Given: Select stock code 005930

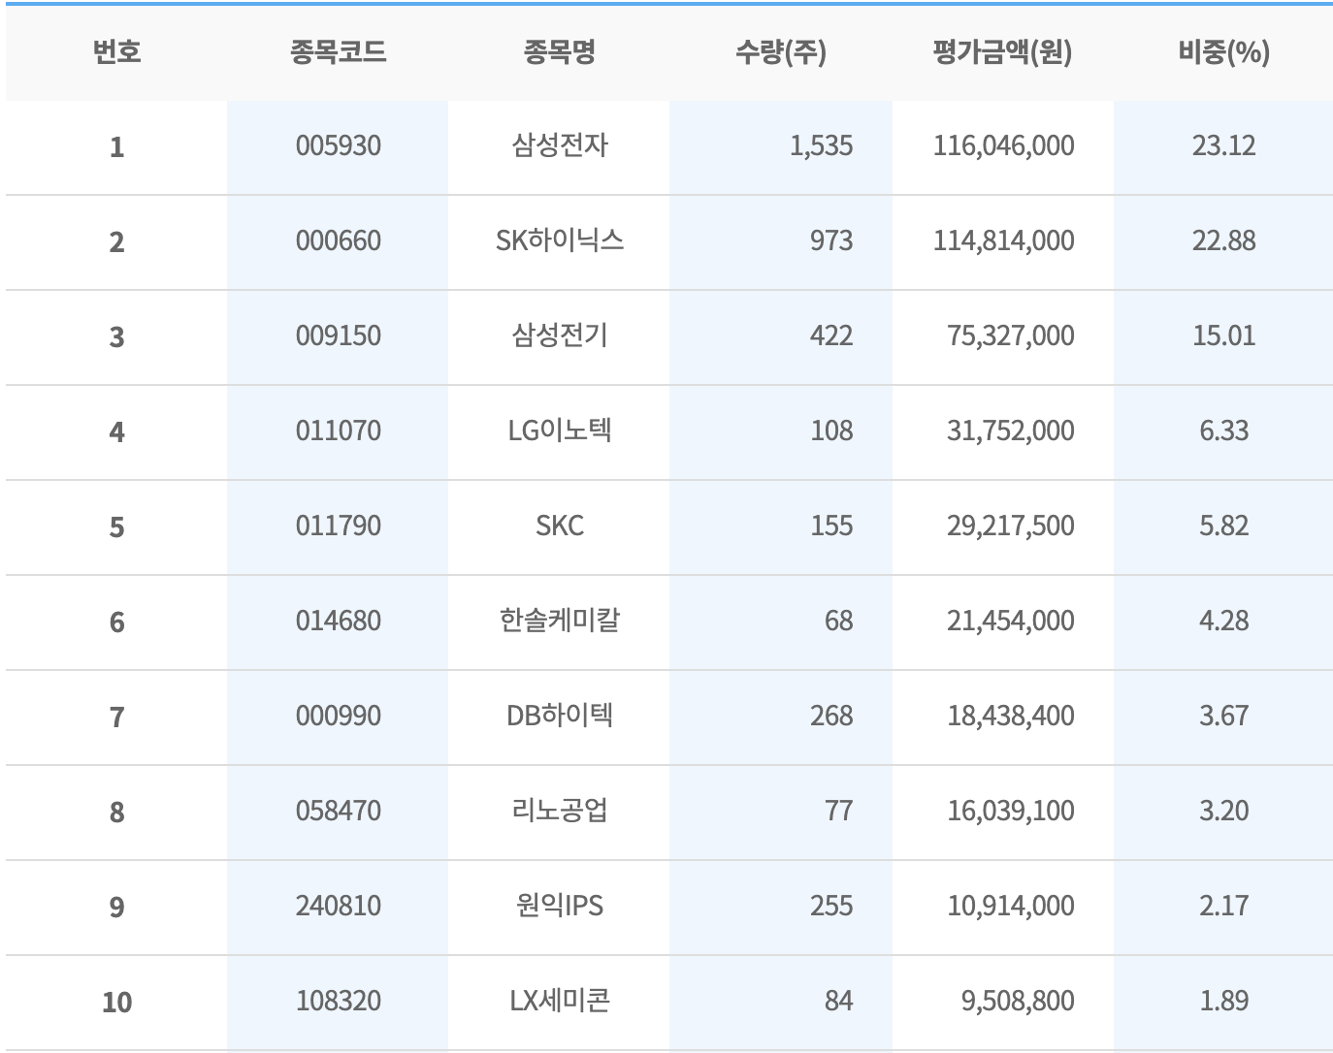Looking at the screenshot, I should (338, 146).
